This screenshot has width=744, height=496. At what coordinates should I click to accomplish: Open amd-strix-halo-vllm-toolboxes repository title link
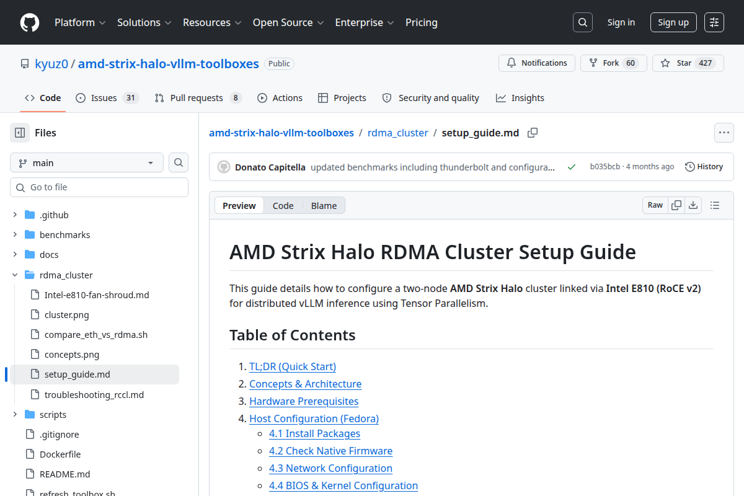coord(169,63)
